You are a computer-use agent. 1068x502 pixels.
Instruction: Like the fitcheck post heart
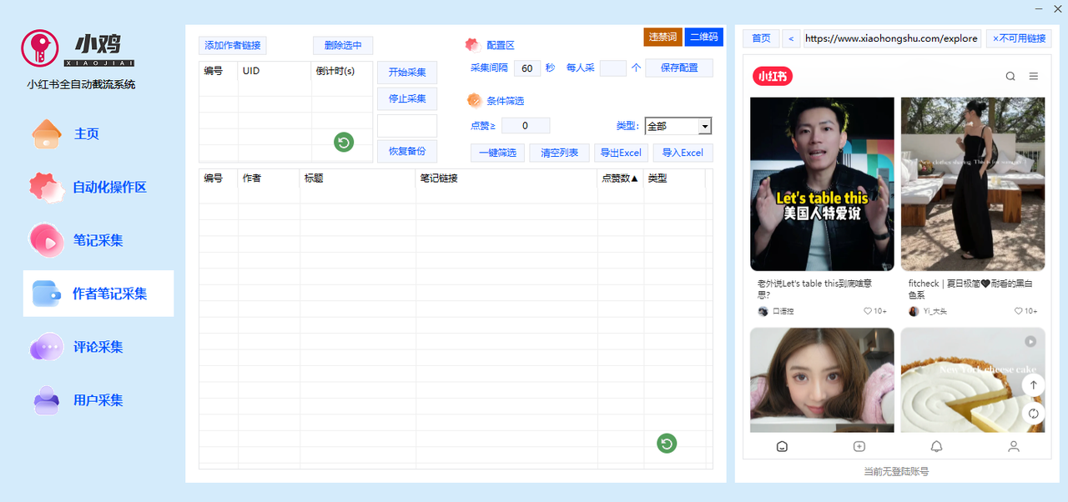[x=1019, y=311]
